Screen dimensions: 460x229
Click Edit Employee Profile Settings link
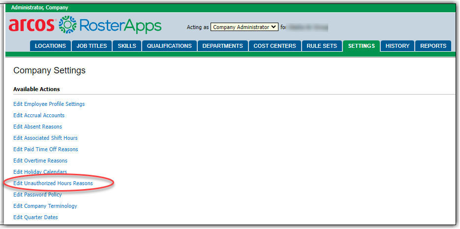click(x=49, y=104)
